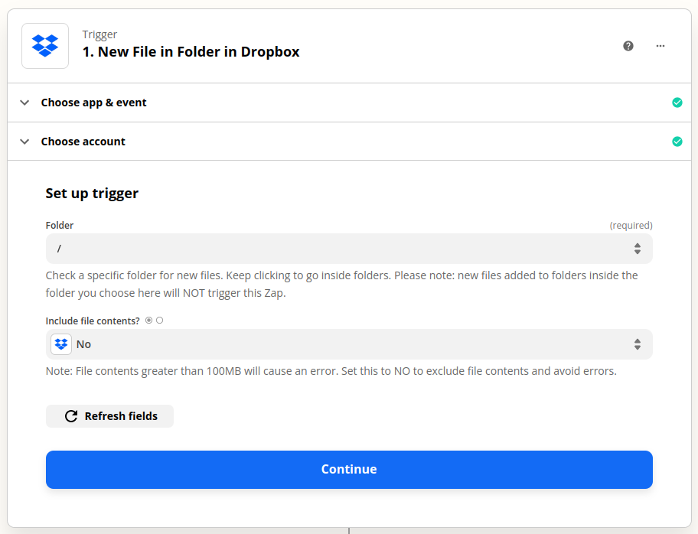The width and height of the screenshot is (698, 534).
Task: Click the green checkmark on Choose app & event
Action: [677, 102]
